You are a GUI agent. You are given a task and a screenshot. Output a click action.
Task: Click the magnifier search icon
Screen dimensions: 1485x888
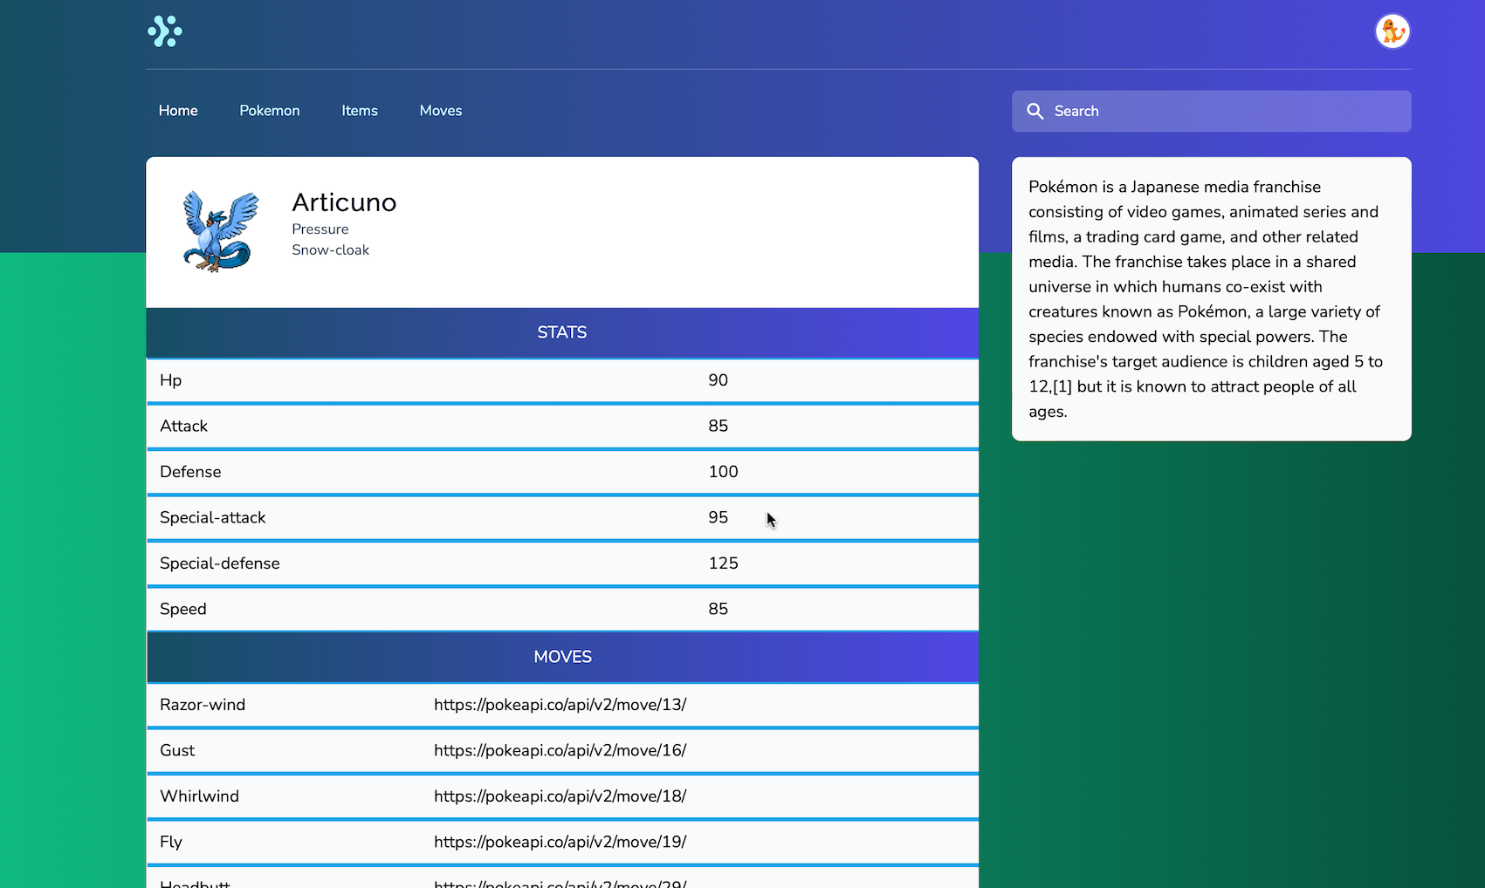[1035, 112]
